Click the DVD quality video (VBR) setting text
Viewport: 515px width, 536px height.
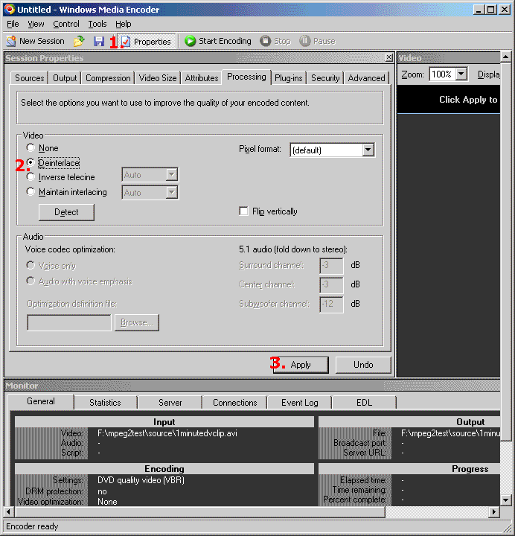pyautogui.click(x=141, y=480)
